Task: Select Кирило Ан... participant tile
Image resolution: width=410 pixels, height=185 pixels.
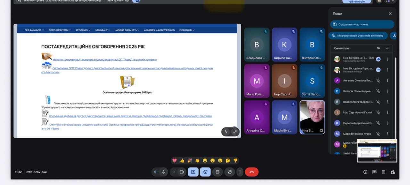Action: click(284, 45)
